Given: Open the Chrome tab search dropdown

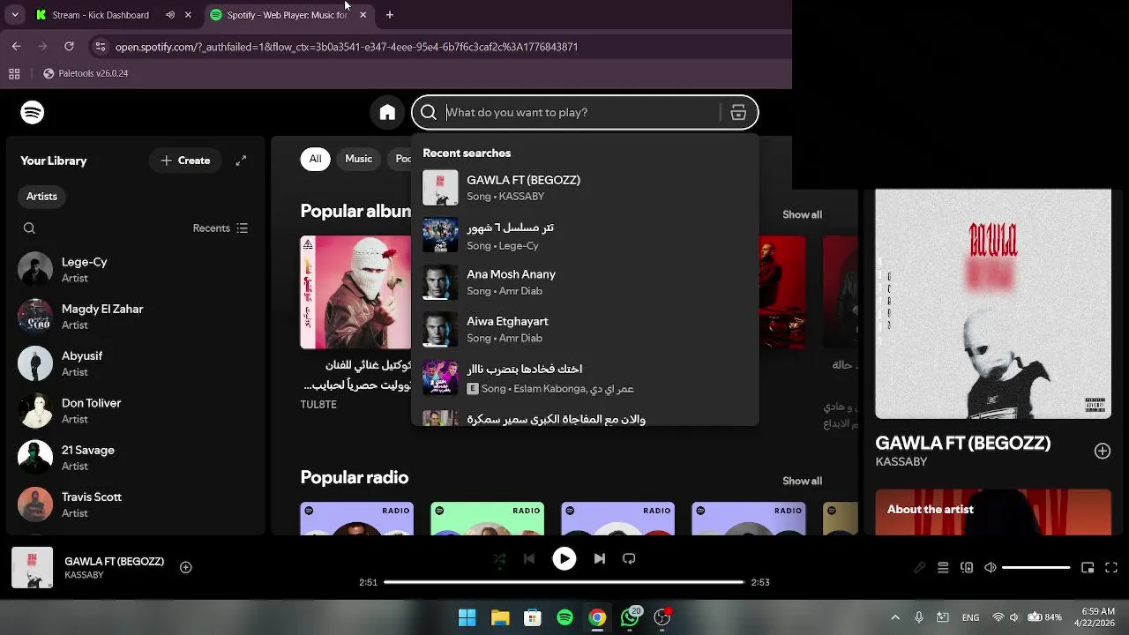Looking at the screenshot, I should point(15,15).
